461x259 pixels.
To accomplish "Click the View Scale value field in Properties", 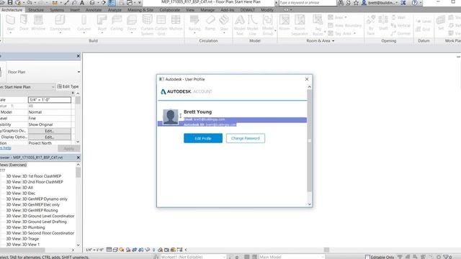I will click(50, 100).
